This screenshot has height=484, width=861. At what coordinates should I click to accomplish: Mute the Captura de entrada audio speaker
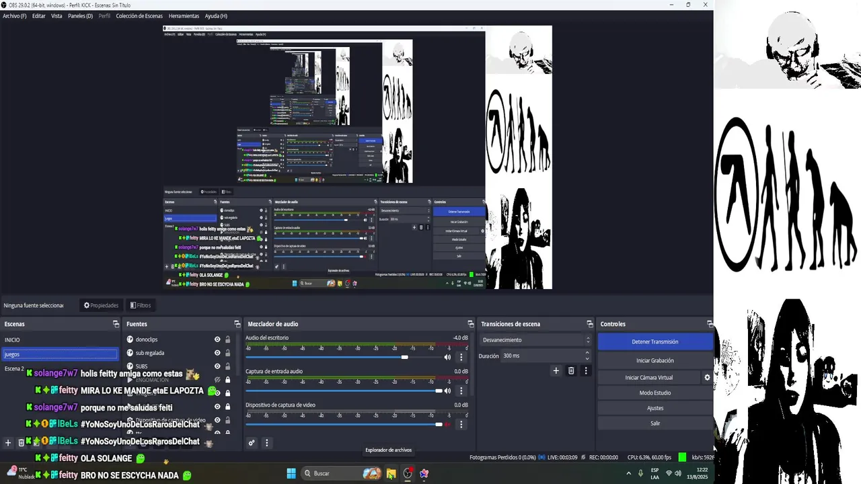[x=447, y=391]
